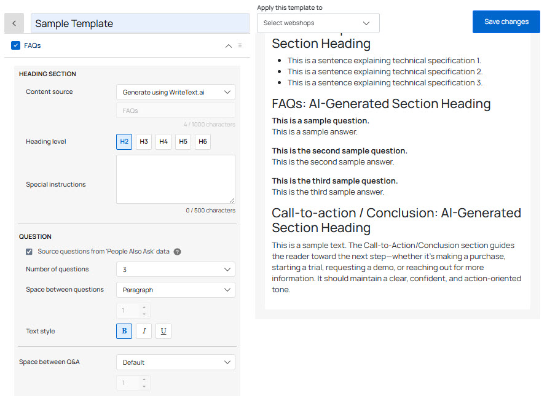Select heading level H4

(x=163, y=141)
